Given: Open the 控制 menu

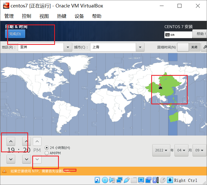Looking at the screenshot, I should (27, 16).
